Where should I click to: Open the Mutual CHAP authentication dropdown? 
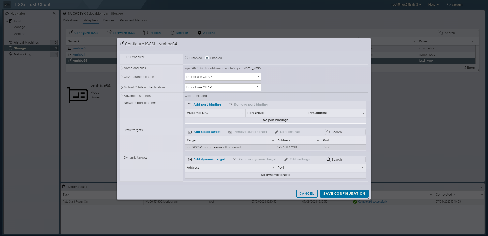[x=223, y=87]
